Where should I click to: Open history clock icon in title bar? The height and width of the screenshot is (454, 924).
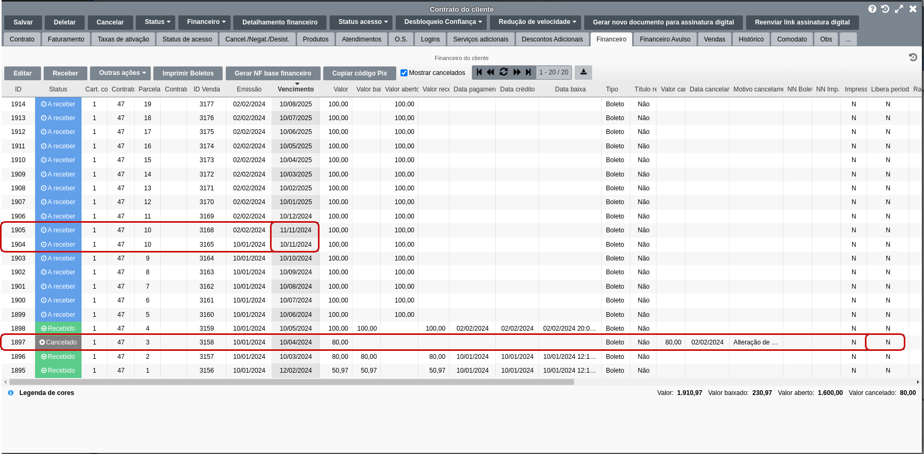click(x=885, y=9)
